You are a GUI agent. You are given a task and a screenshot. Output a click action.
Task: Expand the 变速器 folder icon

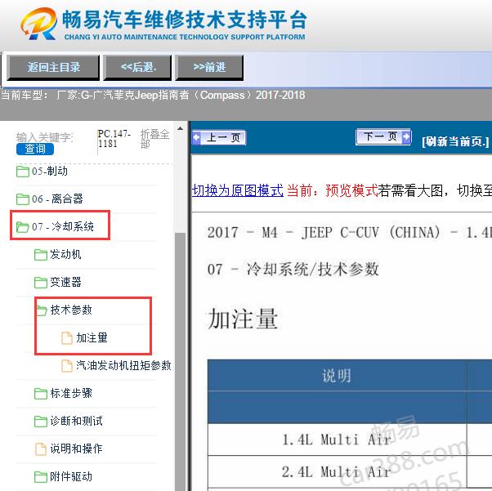[41, 282]
